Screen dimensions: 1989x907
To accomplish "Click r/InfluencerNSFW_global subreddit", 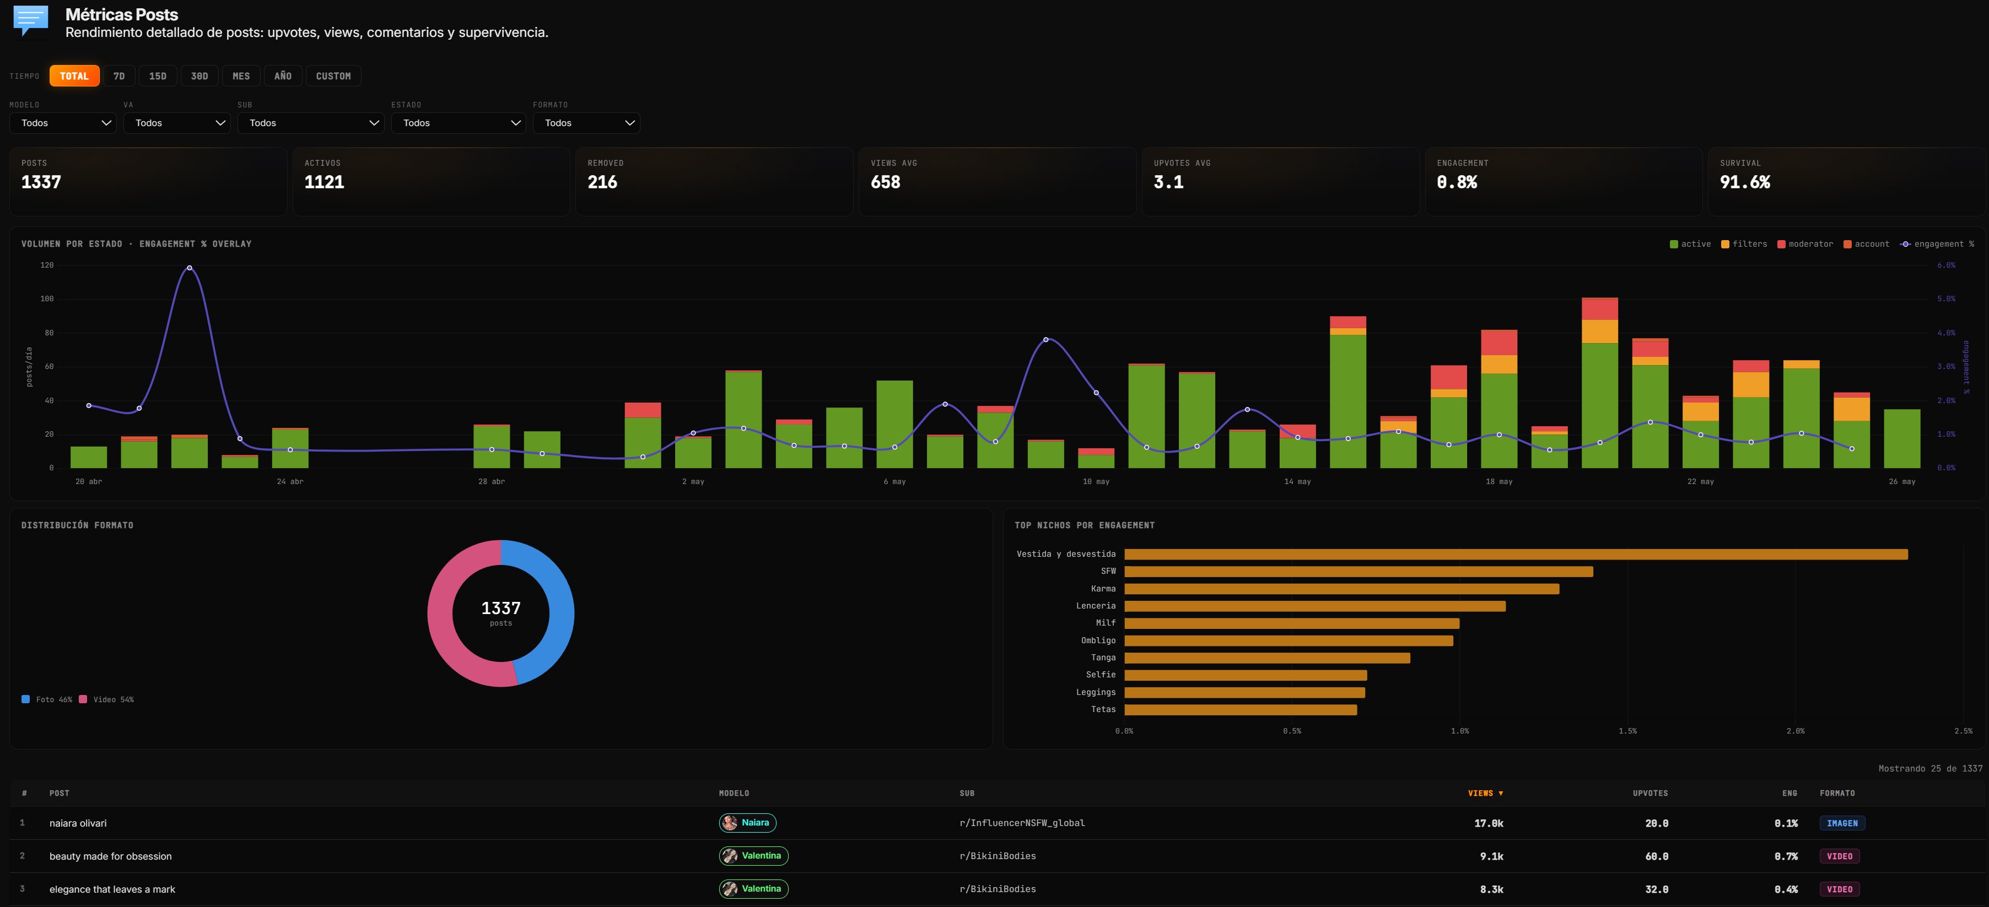I will pos(1022,823).
